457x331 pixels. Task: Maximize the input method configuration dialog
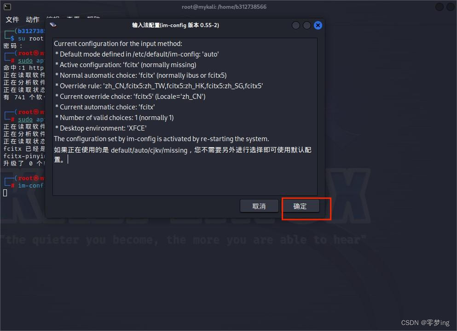click(x=307, y=25)
